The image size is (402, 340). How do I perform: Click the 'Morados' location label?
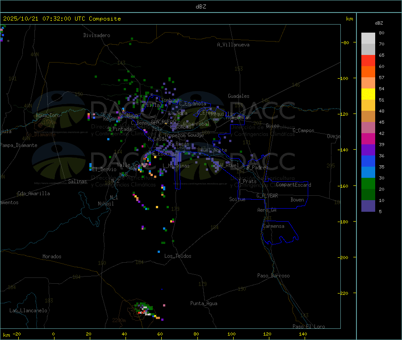click(x=52, y=256)
